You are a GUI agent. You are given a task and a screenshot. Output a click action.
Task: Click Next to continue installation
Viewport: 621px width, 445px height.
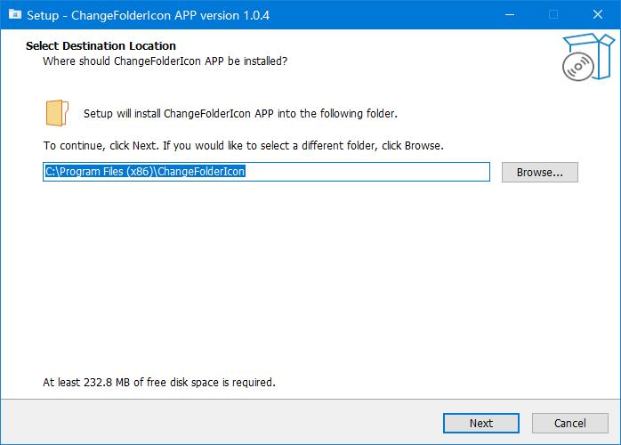coord(480,423)
